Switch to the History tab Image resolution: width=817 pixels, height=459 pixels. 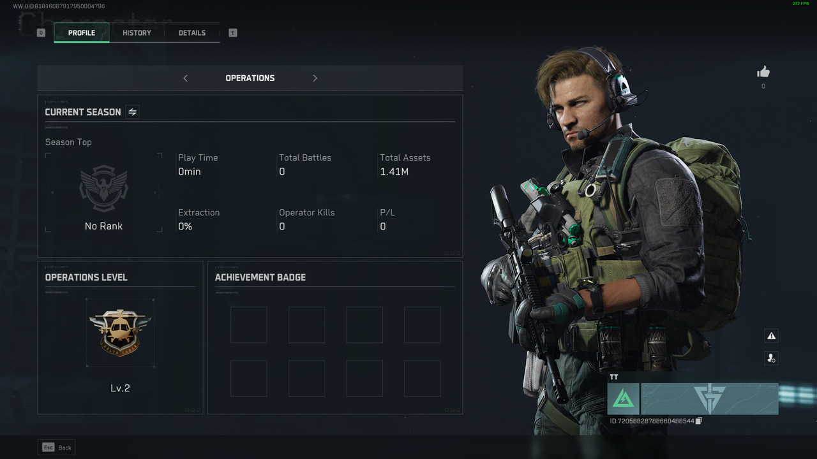137,33
